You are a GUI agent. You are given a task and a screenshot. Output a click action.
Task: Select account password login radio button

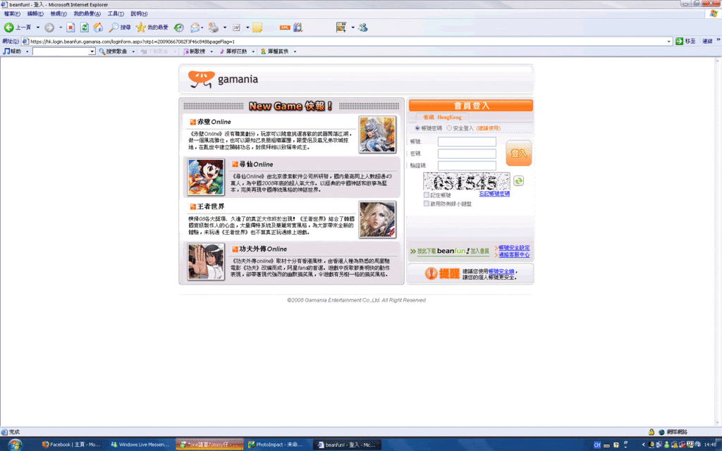417,128
